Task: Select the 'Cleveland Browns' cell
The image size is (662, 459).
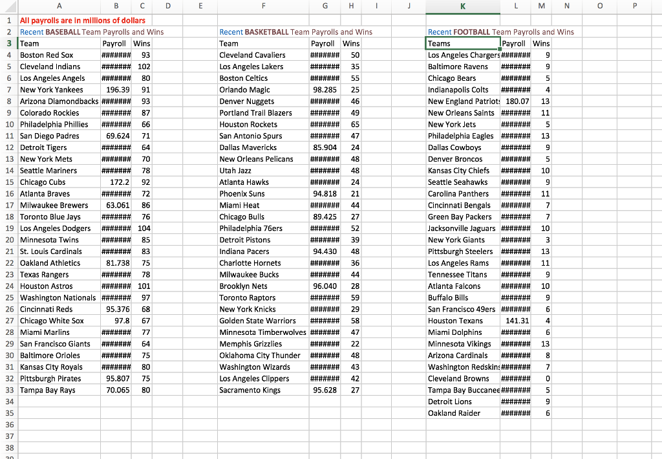Action: pos(463,379)
